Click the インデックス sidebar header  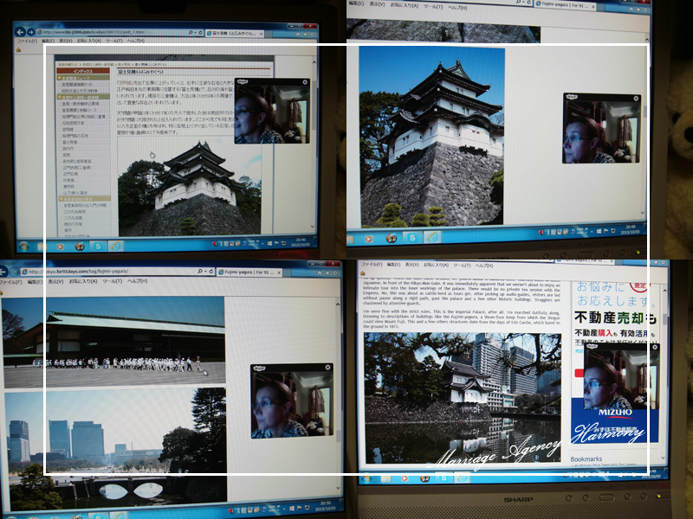[x=83, y=71]
